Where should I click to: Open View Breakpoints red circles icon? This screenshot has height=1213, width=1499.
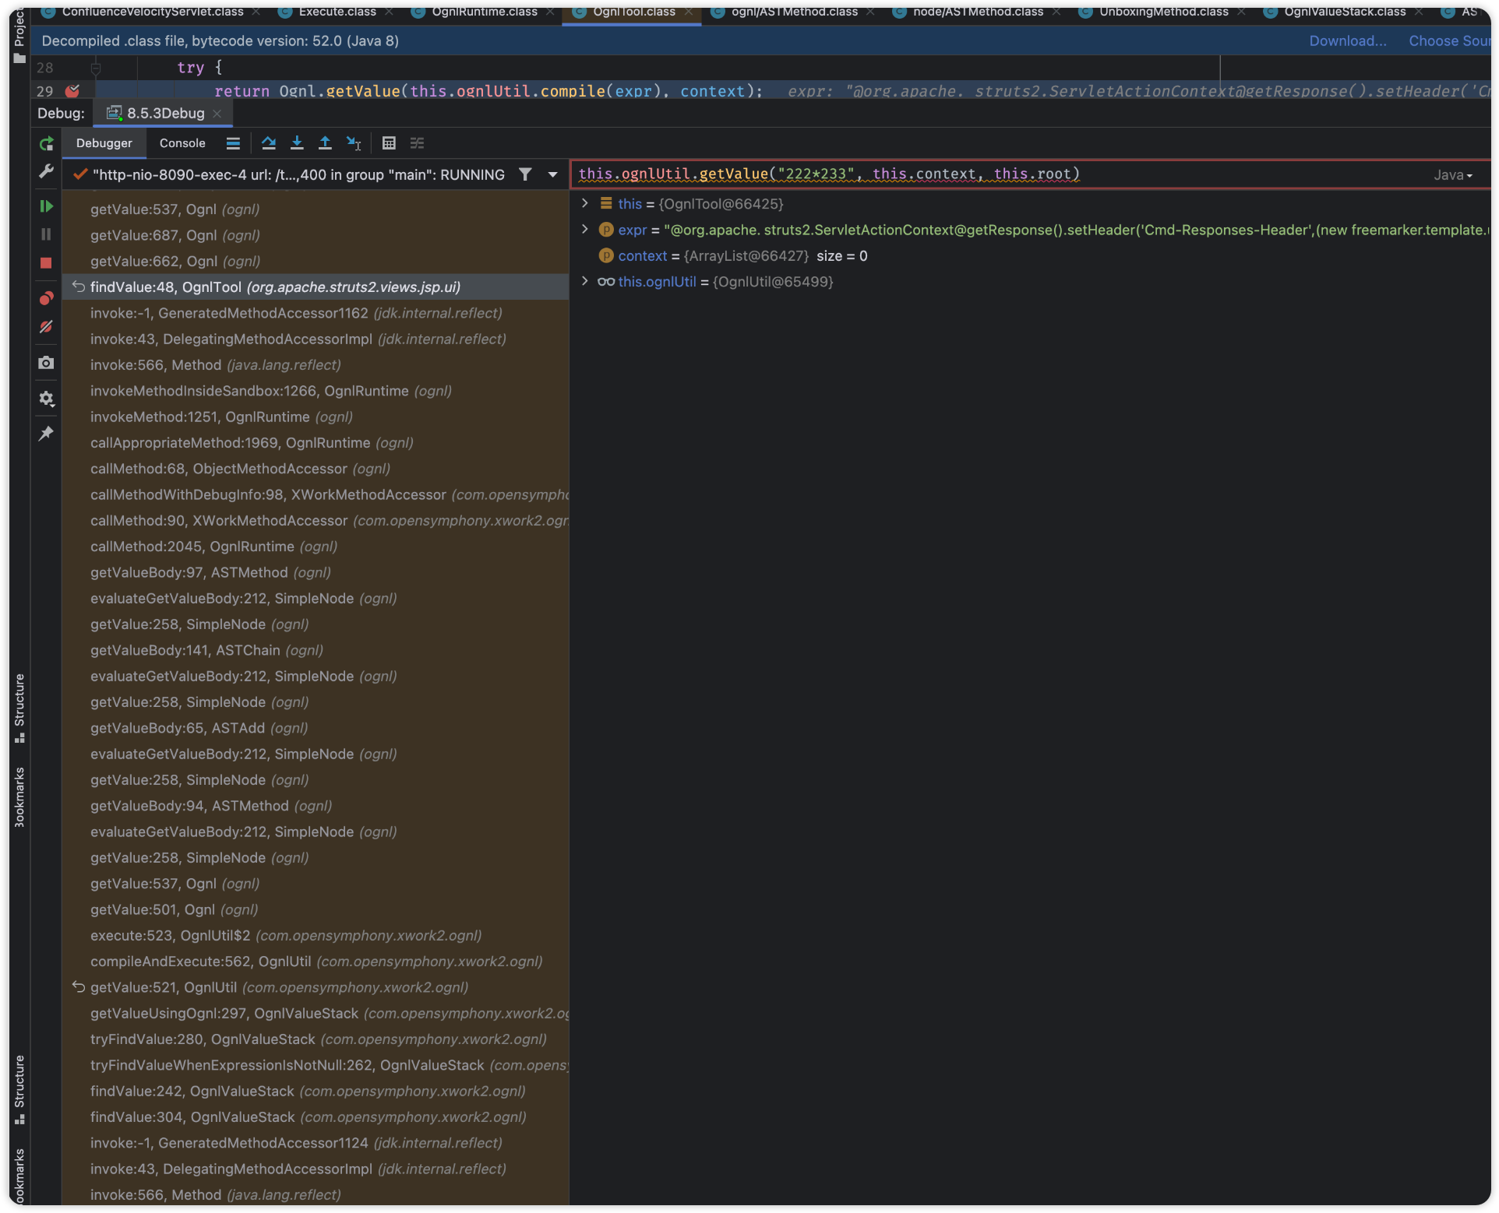[46, 298]
